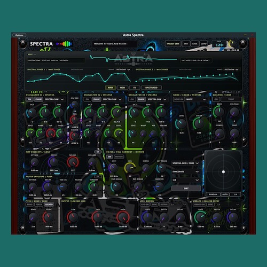Viewport: 267px width, 267px height.
Task: Enable the NOISE ON switch
Action: [x=178, y=99]
